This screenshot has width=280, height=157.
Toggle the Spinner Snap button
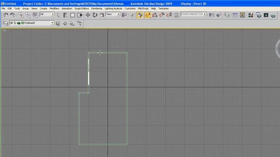point(169,15)
